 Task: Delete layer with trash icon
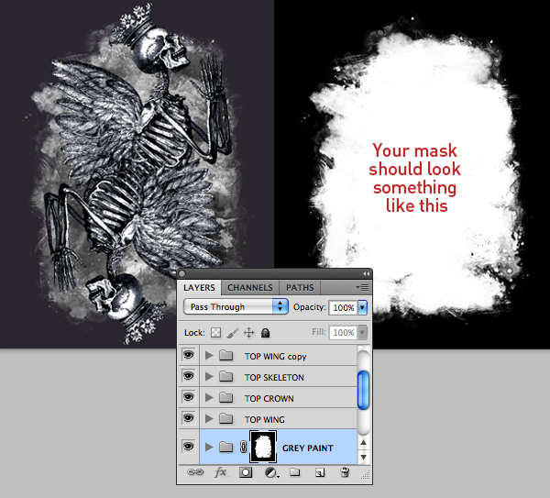(345, 472)
